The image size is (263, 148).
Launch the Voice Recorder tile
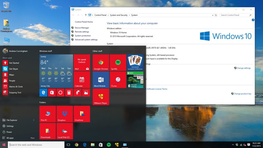78,92
